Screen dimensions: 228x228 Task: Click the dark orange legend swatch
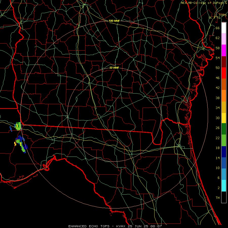(x=224, y=84)
